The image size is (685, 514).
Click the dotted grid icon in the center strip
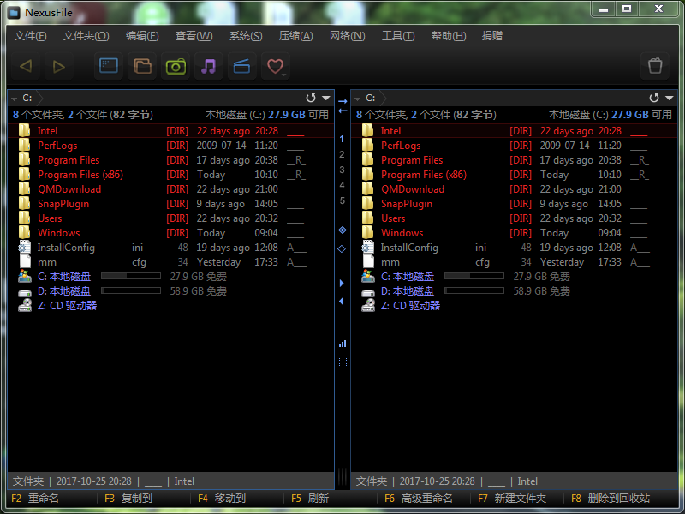342,362
